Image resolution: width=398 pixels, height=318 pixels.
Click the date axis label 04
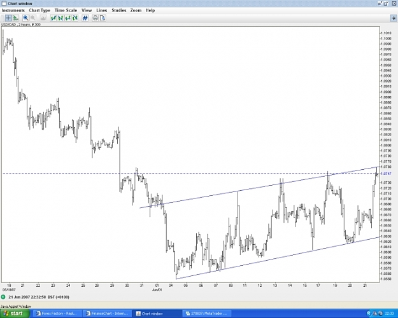click(171, 286)
